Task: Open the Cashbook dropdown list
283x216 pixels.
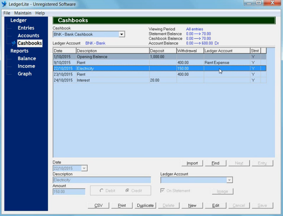Action: [122, 34]
